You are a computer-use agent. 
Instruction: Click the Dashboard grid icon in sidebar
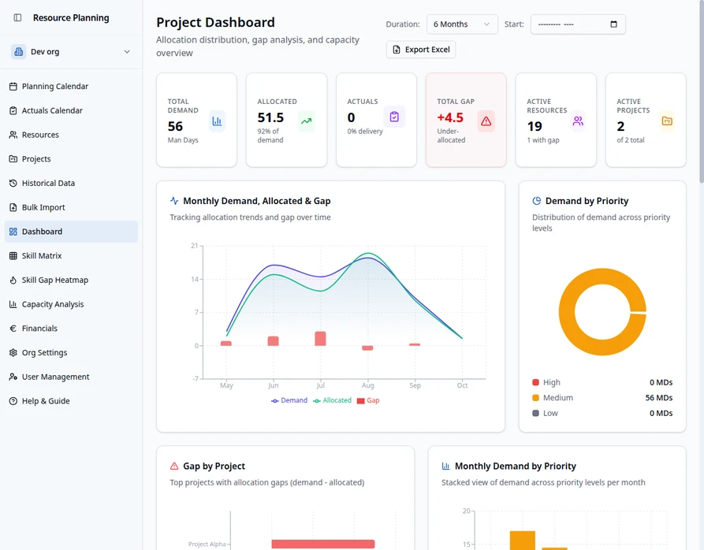(x=13, y=232)
